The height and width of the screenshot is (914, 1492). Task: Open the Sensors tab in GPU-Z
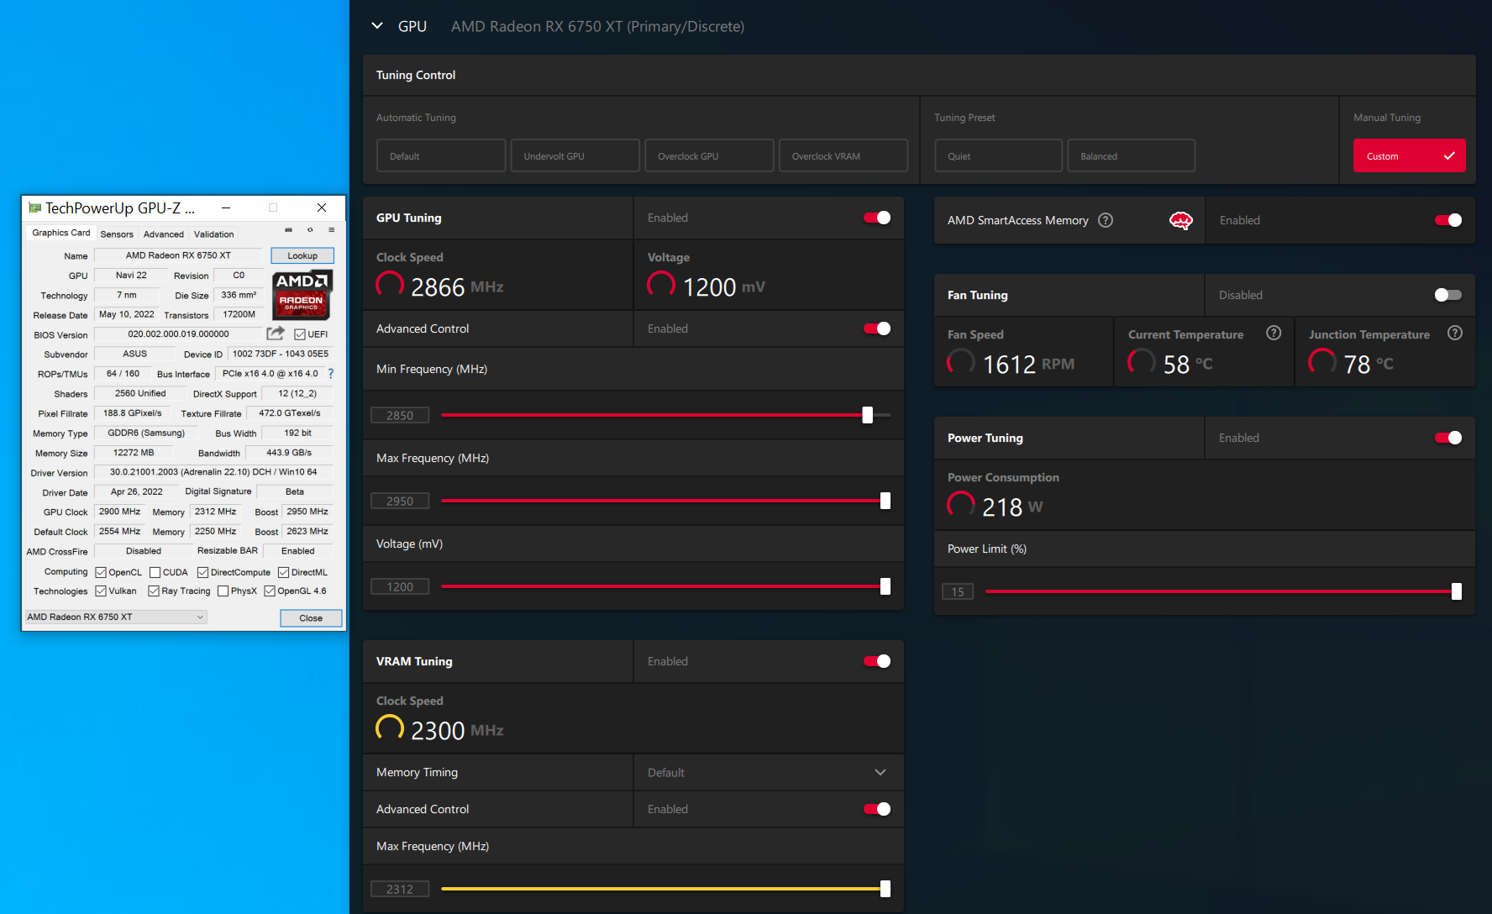(117, 234)
